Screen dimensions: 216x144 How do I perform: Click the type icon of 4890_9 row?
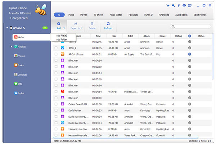pyautogui.click(x=63, y=48)
